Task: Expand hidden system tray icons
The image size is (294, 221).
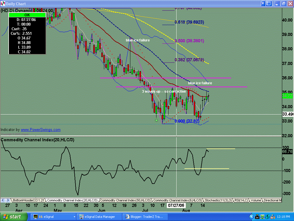Action: pyautogui.click(x=252, y=217)
